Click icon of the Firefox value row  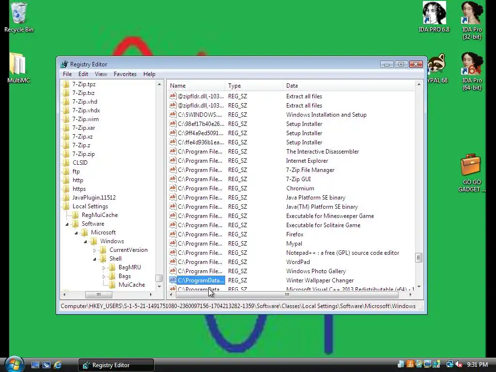click(x=173, y=234)
